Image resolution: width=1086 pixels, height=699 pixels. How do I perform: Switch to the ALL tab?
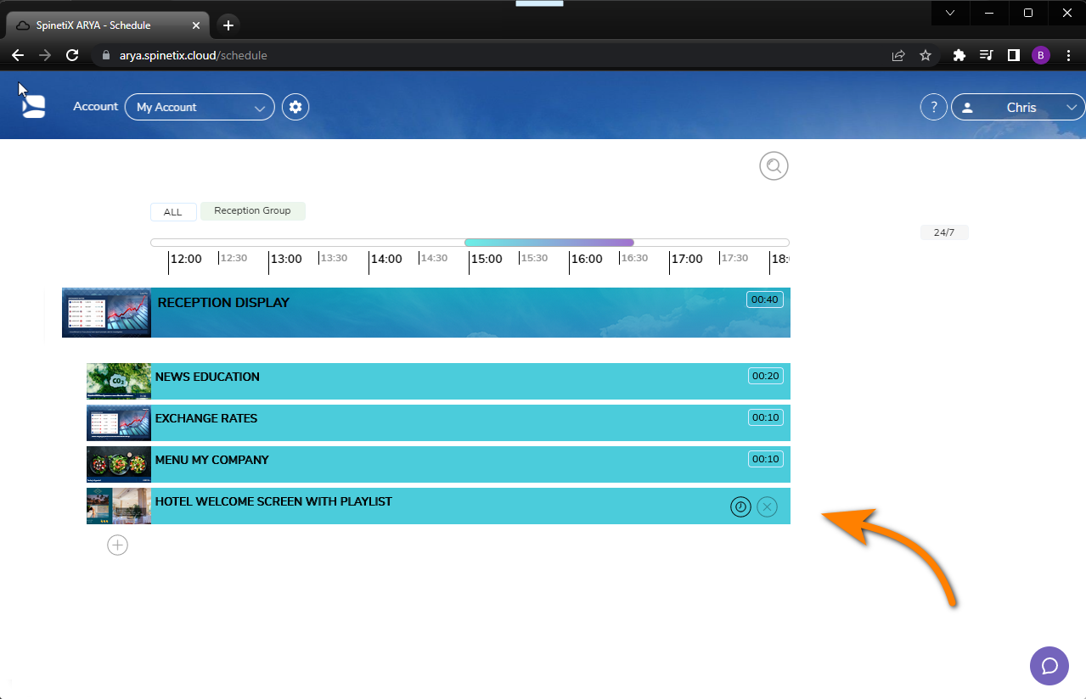(173, 211)
